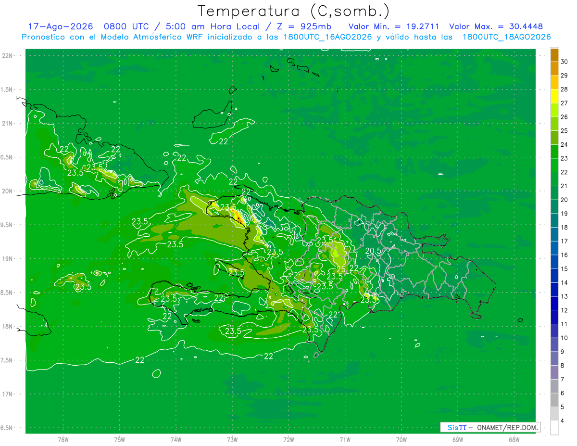Click the legend value 4

(x=563, y=421)
